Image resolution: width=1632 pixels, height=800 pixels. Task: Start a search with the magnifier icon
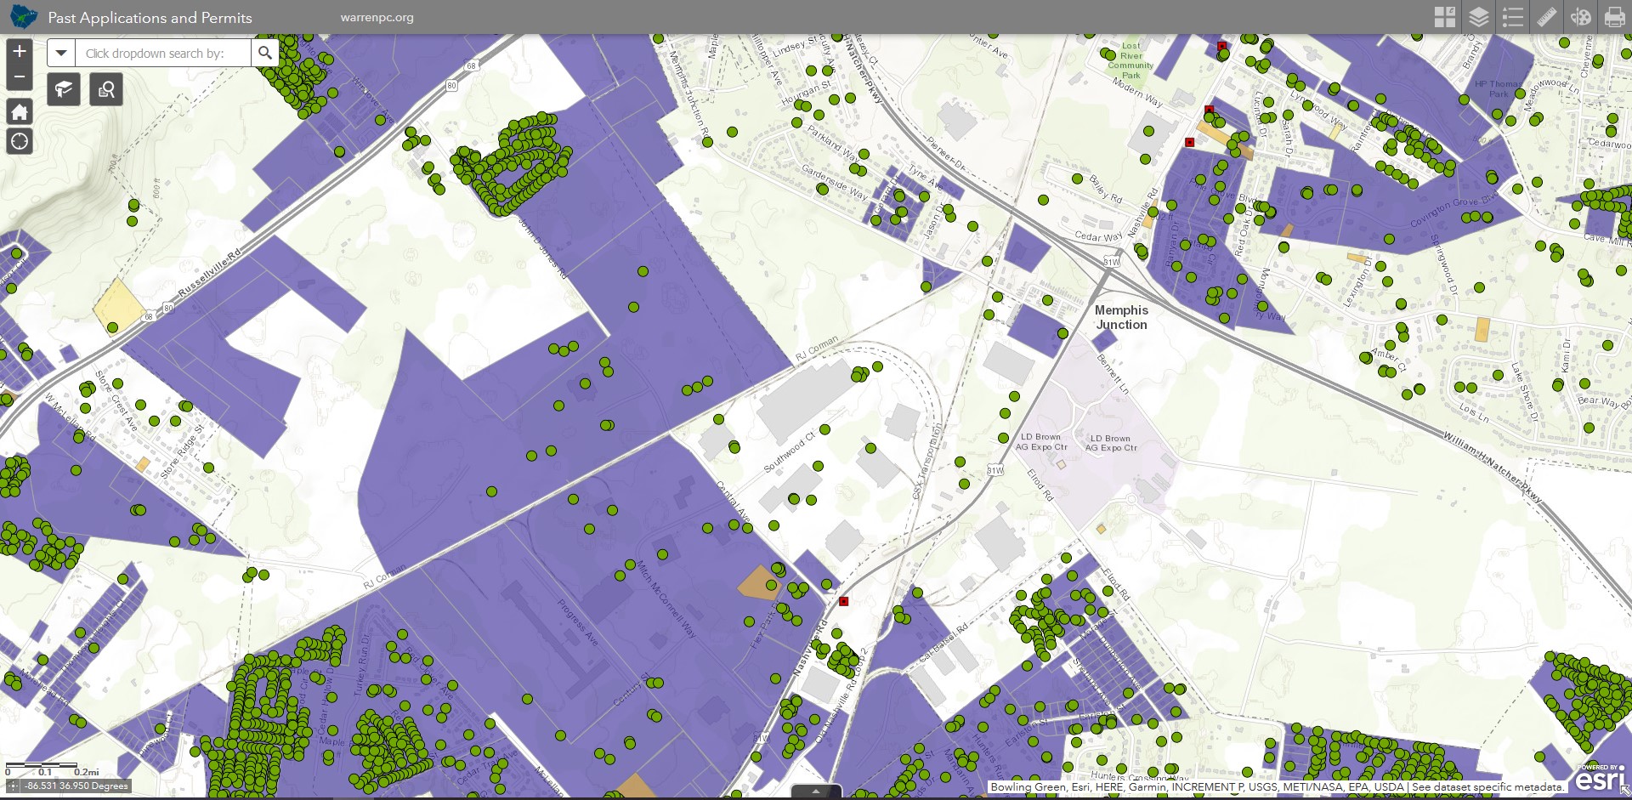coord(265,52)
